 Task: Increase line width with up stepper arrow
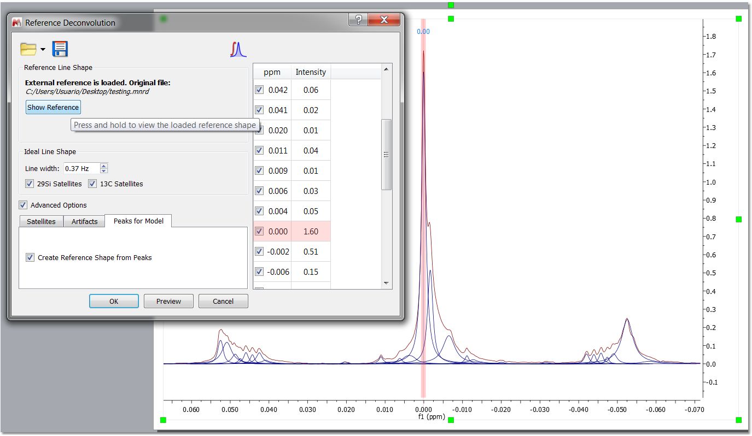click(x=104, y=166)
